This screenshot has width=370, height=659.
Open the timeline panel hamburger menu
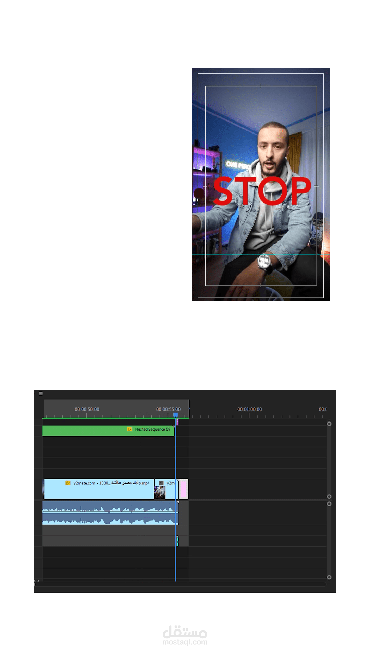(x=41, y=394)
